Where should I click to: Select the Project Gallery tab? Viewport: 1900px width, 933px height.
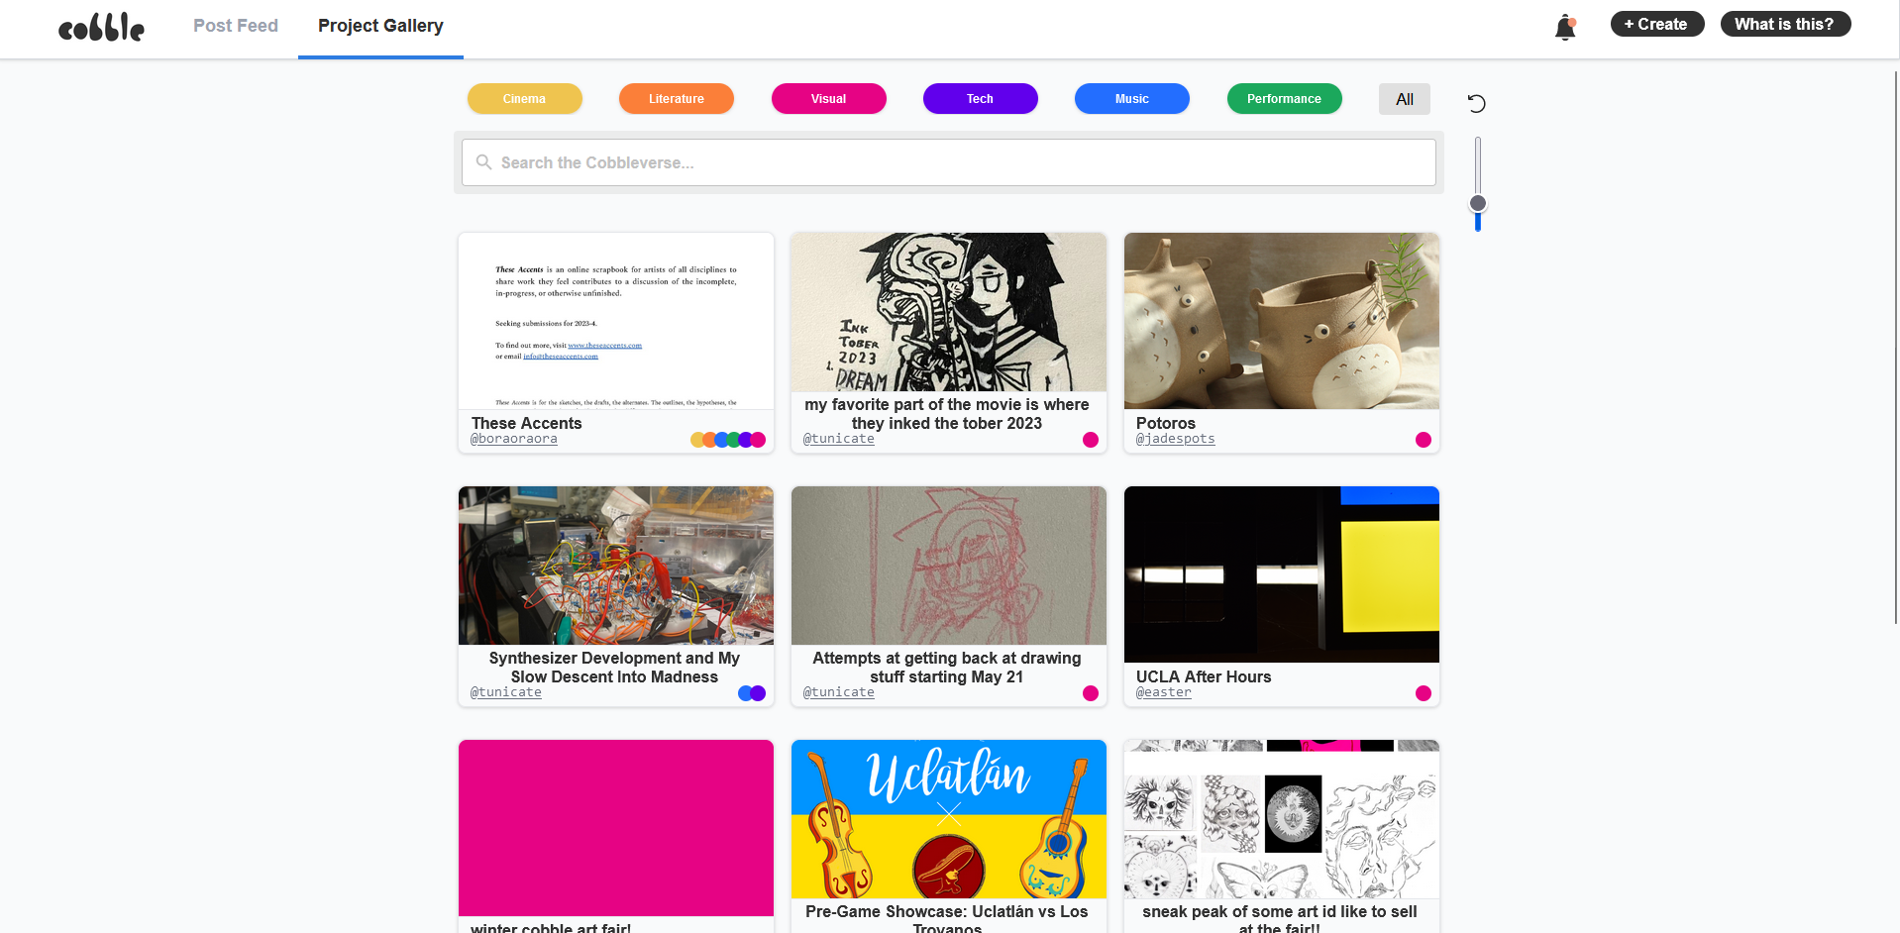380,26
